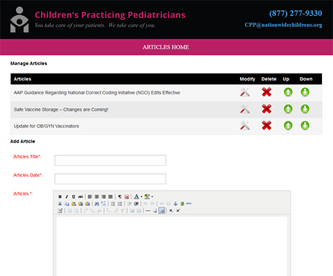Insert a numbered list
The width and height of the screenshot is (333, 276).
point(120,204)
